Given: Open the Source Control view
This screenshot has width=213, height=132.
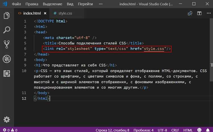Looking at the screenshot, I should pyautogui.click(x=7, y=44).
